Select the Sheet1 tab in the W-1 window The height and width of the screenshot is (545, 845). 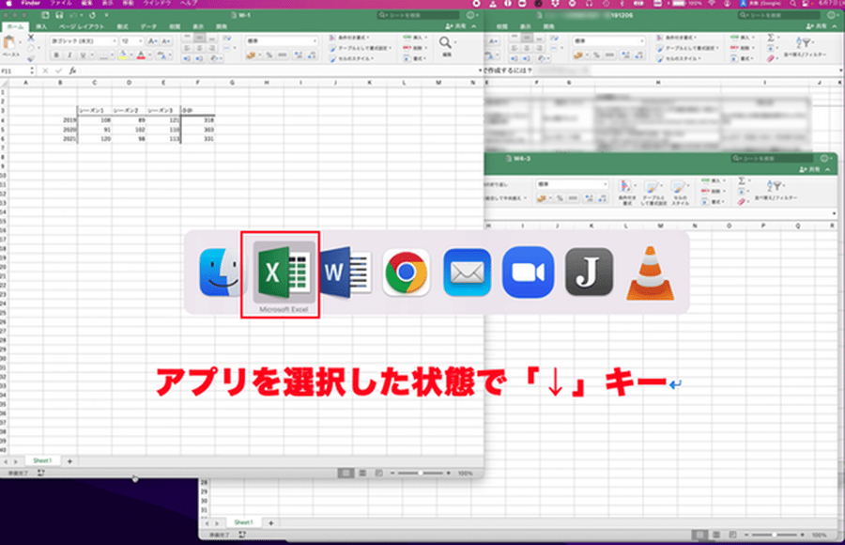pyautogui.click(x=42, y=460)
